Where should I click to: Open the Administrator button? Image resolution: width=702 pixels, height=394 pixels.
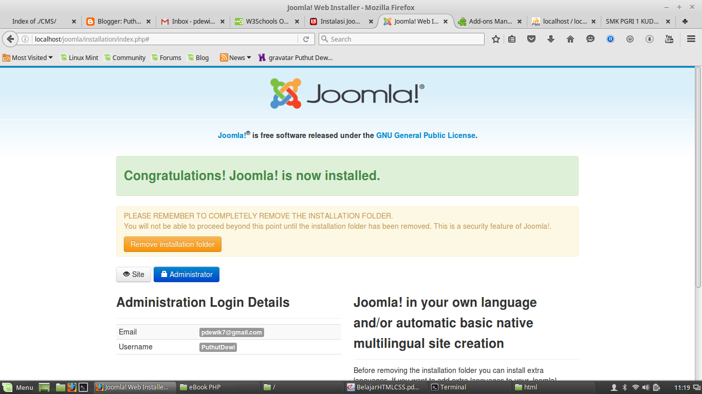point(187,274)
